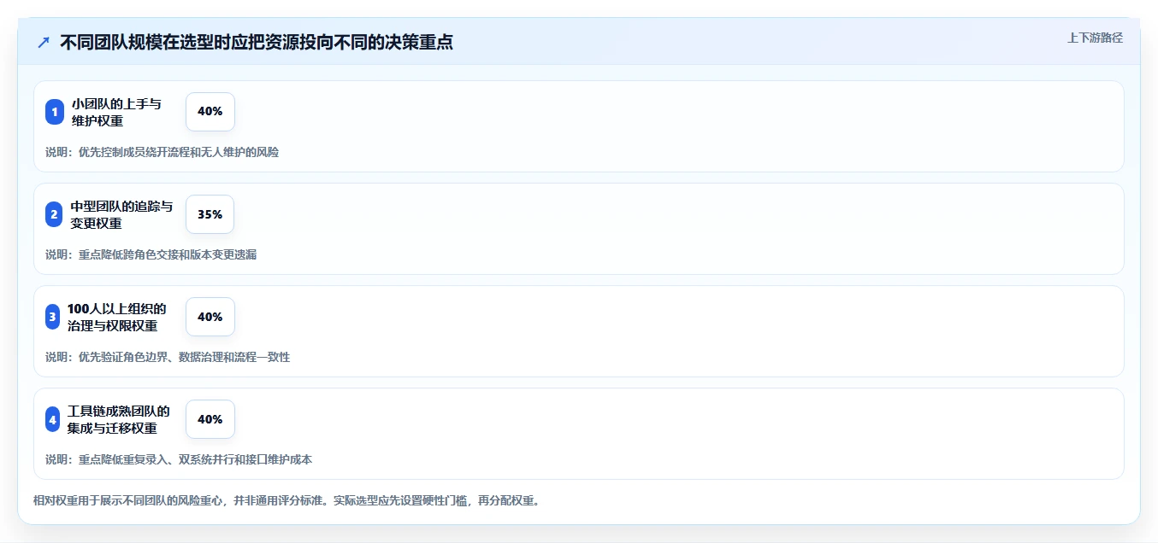The width and height of the screenshot is (1158, 543).
Task: Click the 上下游路径 label in the header
Action: pos(1095,38)
